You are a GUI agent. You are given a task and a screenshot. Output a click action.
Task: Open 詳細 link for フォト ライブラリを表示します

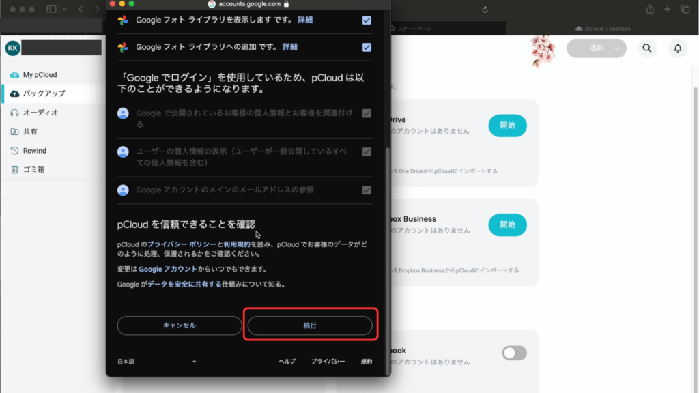tap(305, 20)
